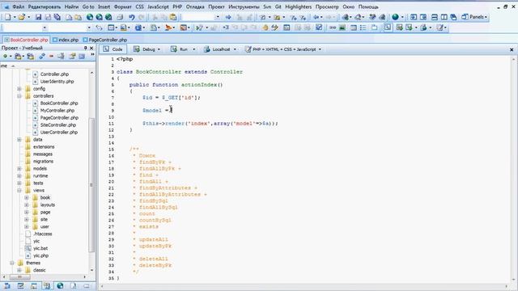This screenshot has height=291, width=518.
Task: Collapse the views folder node
Action: (19, 191)
